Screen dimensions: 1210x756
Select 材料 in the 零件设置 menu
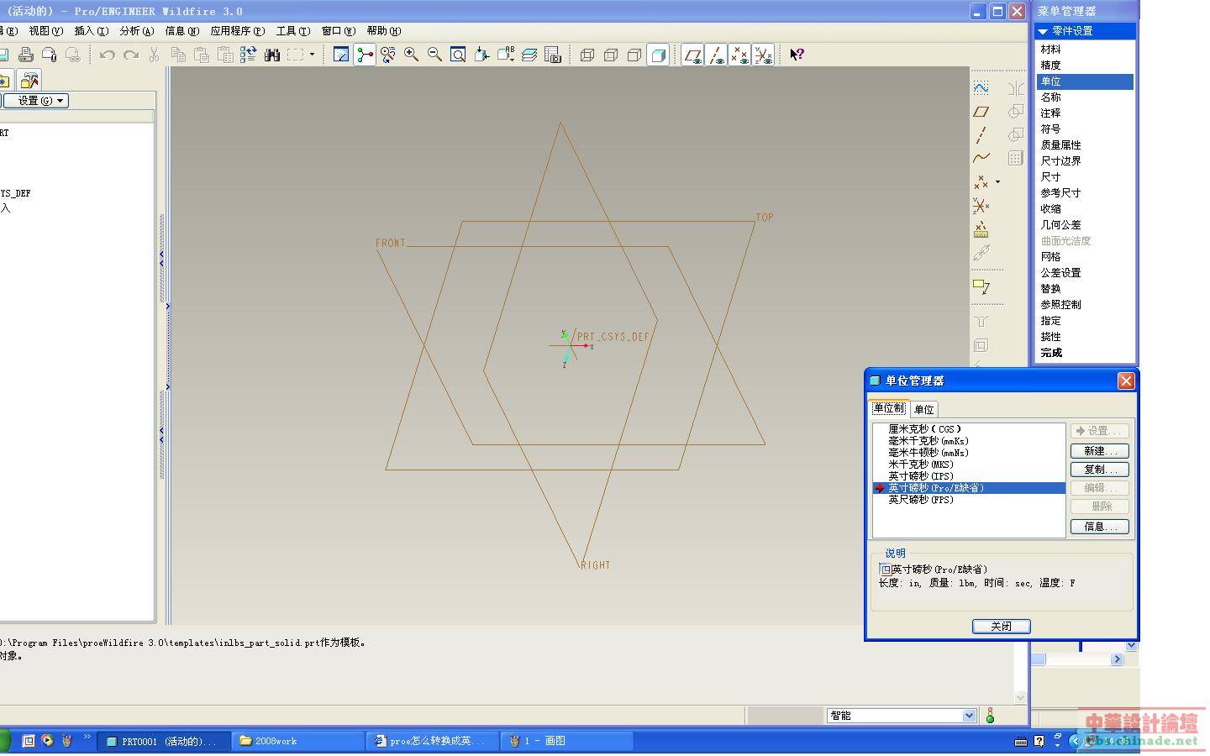pos(1050,50)
